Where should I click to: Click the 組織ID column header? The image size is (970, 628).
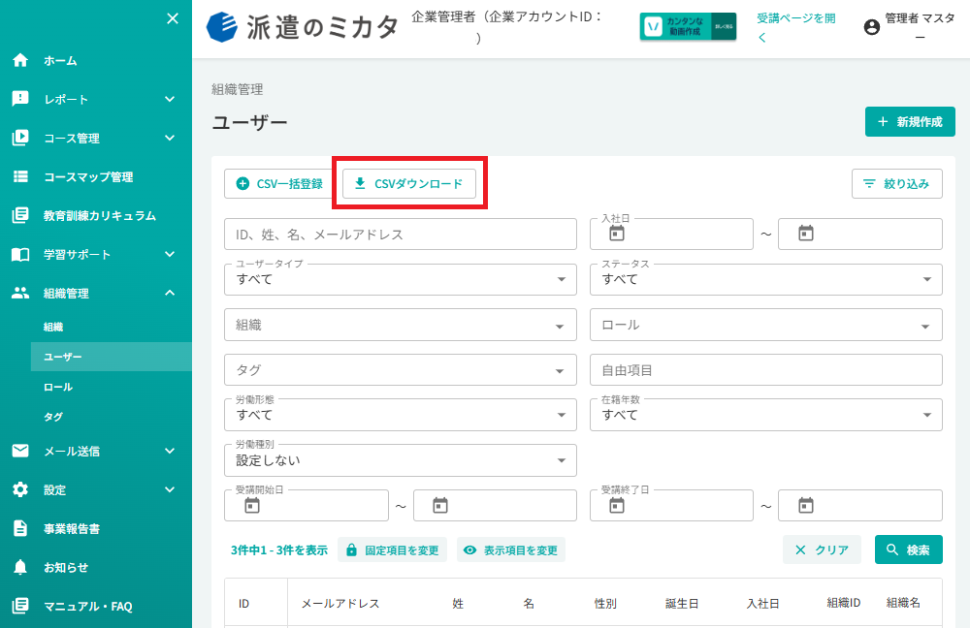pyautogui.click(x=844, y=603)
